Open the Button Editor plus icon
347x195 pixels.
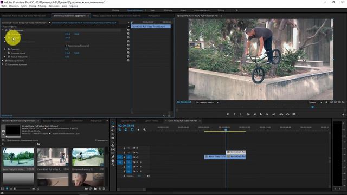(x=343, y=114)
